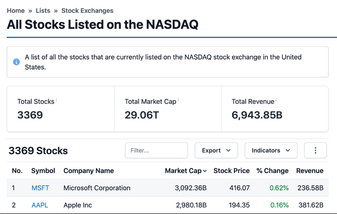The image size is (337, 214).
Task: Click info icon beside Total Revenue
Action: tap(276, 100)
